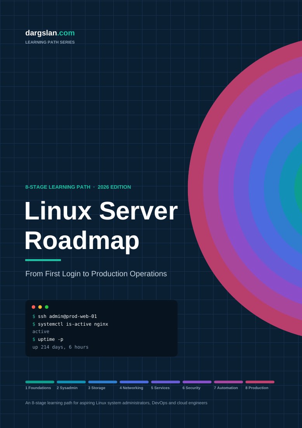Click the '6 Security' stage label
The width and height of the screenshot is (302, 428).
pyautogui.click(x=191, y=388)
